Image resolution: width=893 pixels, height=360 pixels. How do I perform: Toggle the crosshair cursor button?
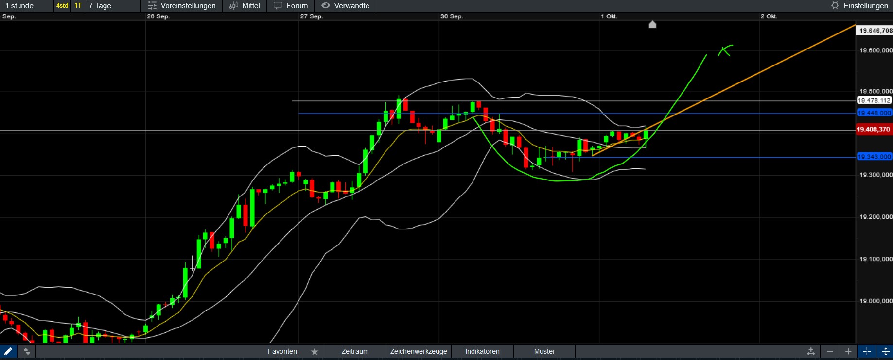(x=867, y=351)
